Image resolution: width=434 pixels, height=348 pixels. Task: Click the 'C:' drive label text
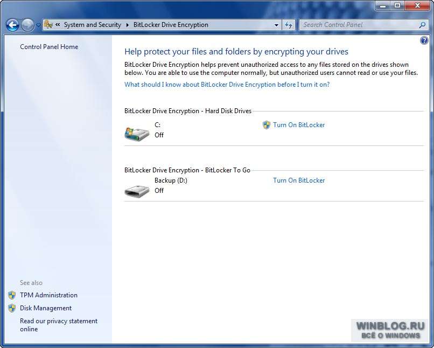tap(157, 125)
